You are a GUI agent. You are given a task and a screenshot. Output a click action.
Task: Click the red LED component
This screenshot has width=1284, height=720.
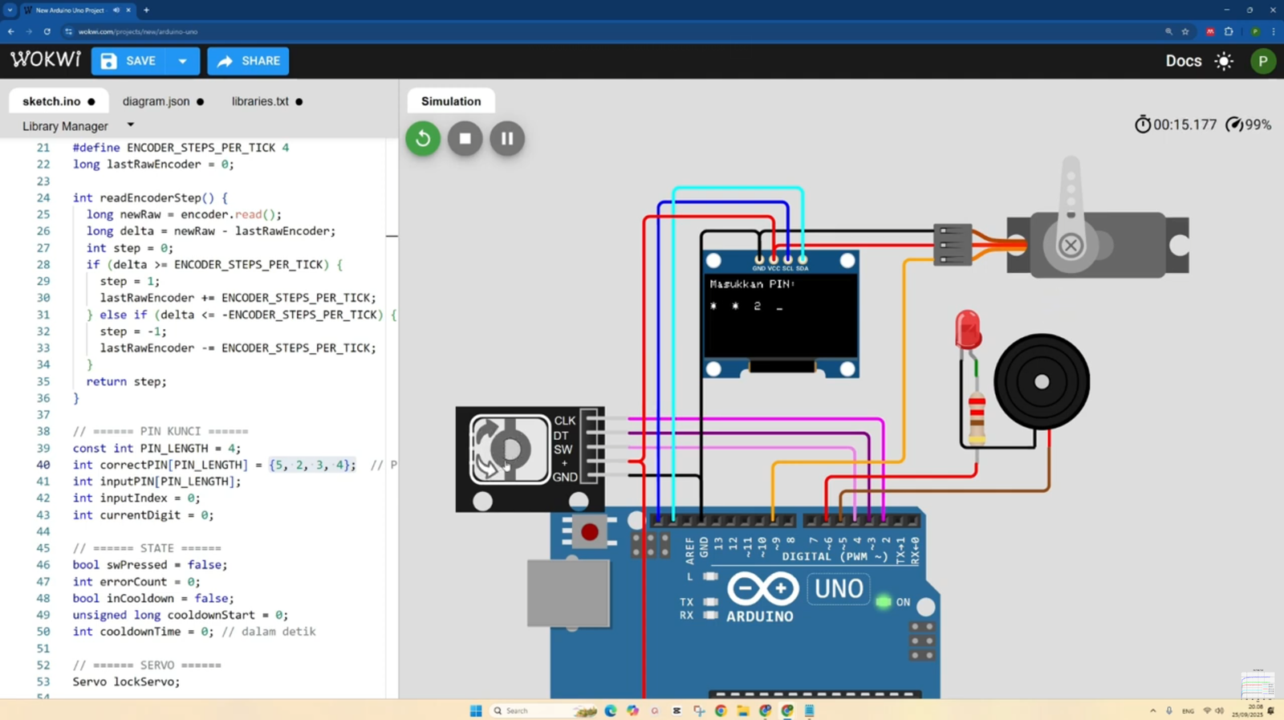(x=968, y=329)
